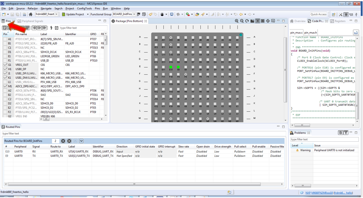
Task: Zoom out of the package view
Action: tap(242, 21)
